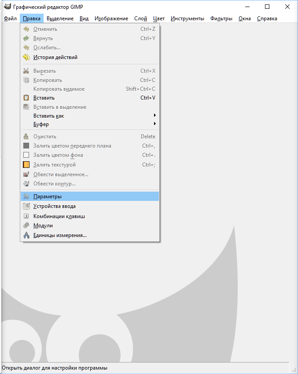Open Единицы измерения... entry

(x=90, y=235)
